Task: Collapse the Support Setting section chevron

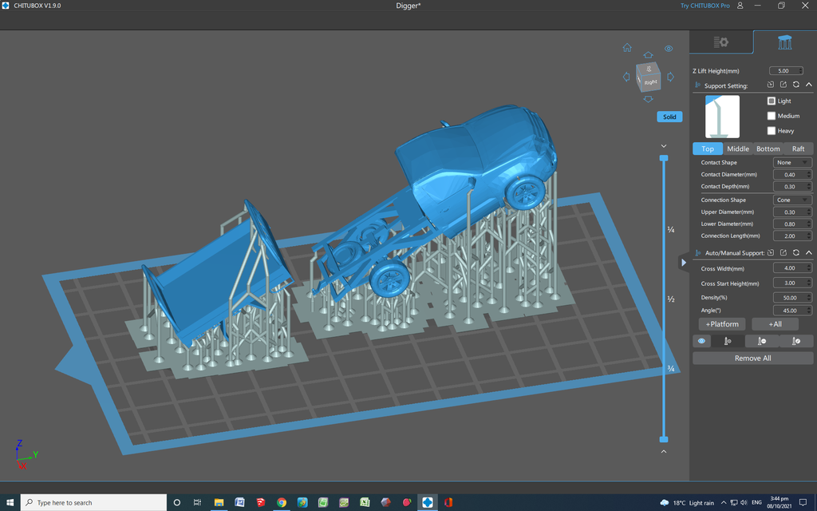Action: [808, 85]
